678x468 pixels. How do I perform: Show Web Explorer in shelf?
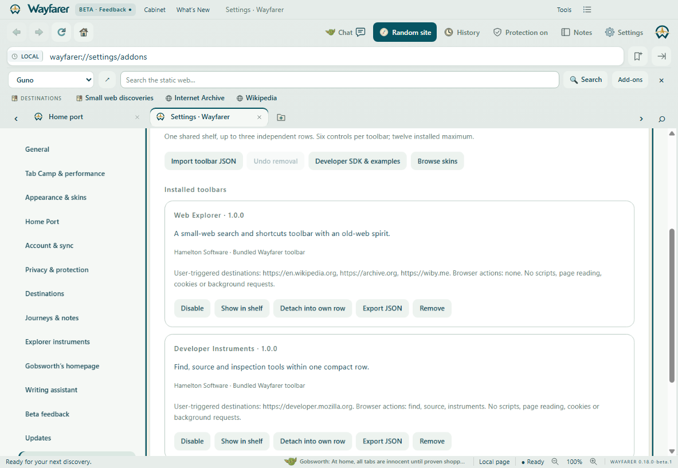[x=242, y=309]
